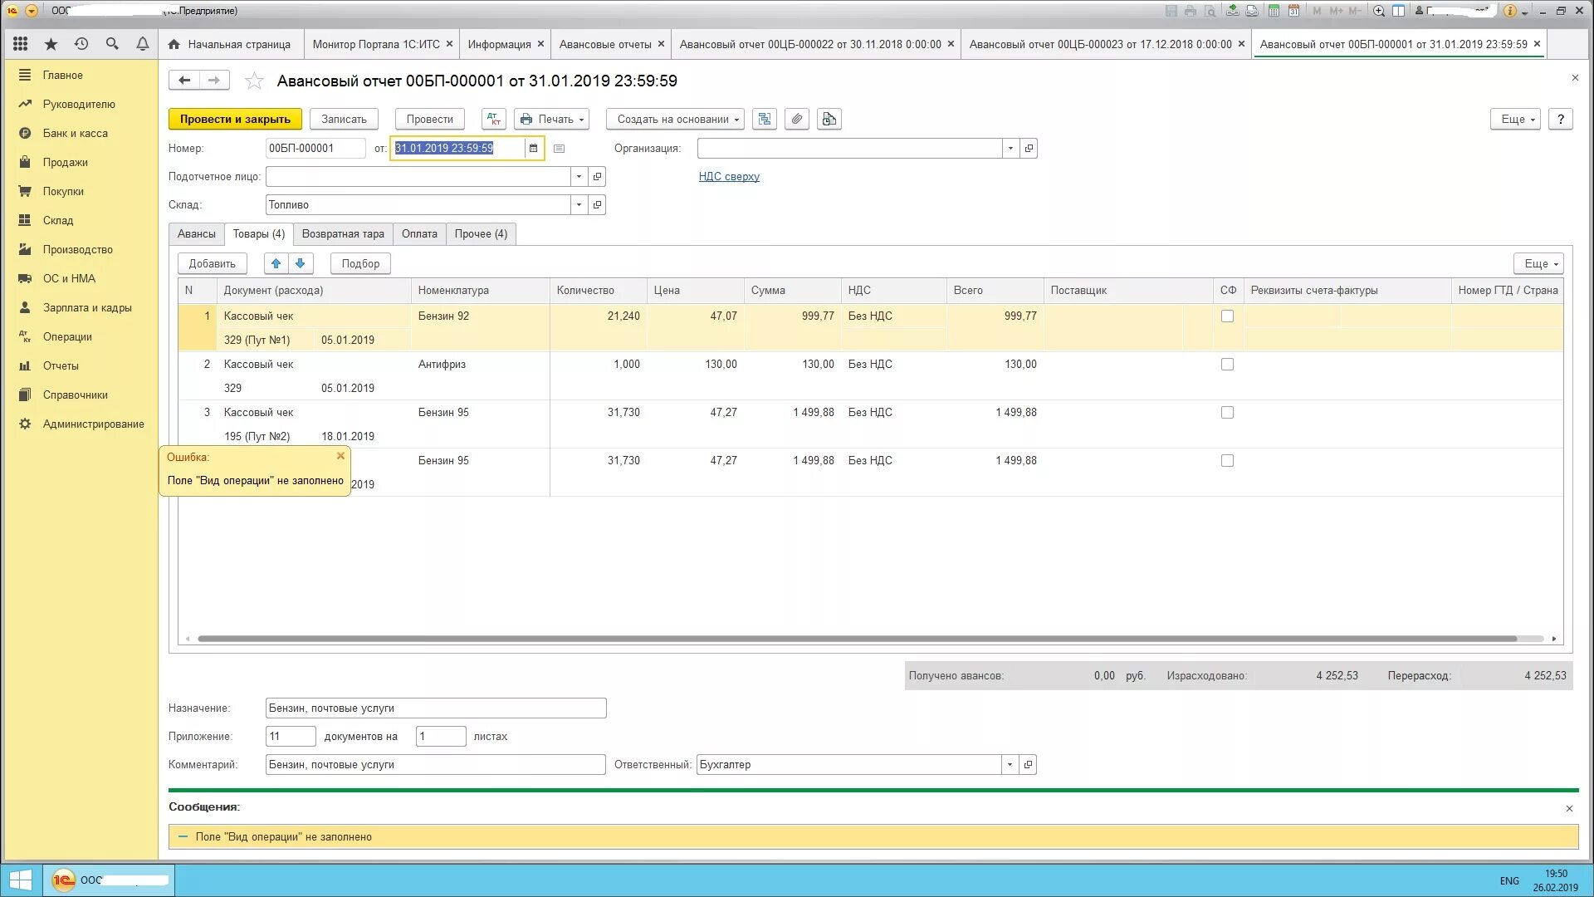Image resolution: width=1594 pixels, height=897 pixels.
Task: Switch to the Прочее (4) tab
Action: coord(481,234)
